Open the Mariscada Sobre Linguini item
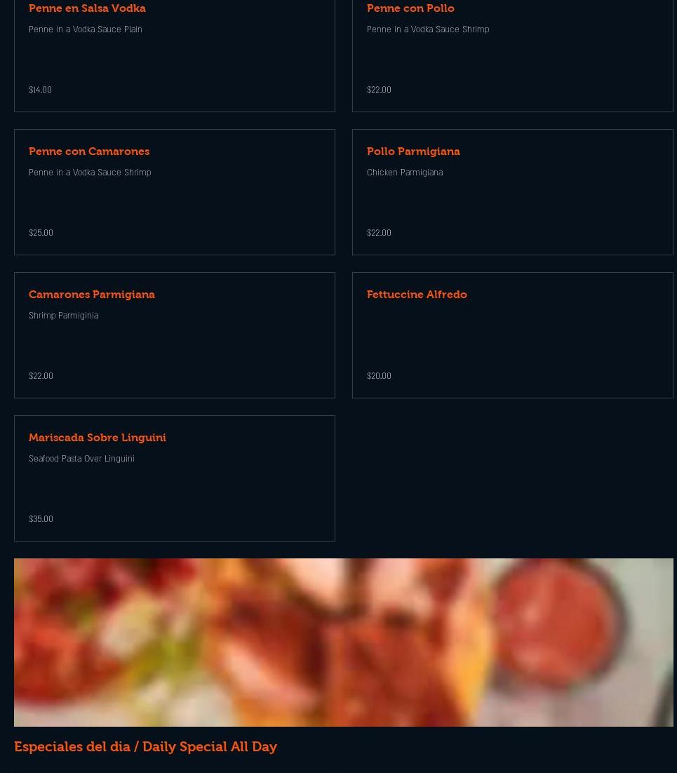677x773 pixels. [175, 478]
